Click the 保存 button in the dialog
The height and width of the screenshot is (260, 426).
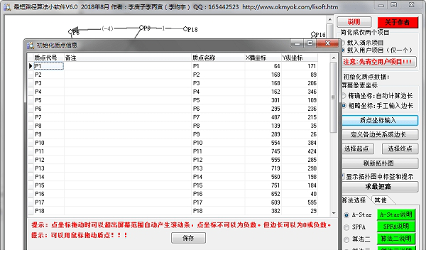point(188,238)
